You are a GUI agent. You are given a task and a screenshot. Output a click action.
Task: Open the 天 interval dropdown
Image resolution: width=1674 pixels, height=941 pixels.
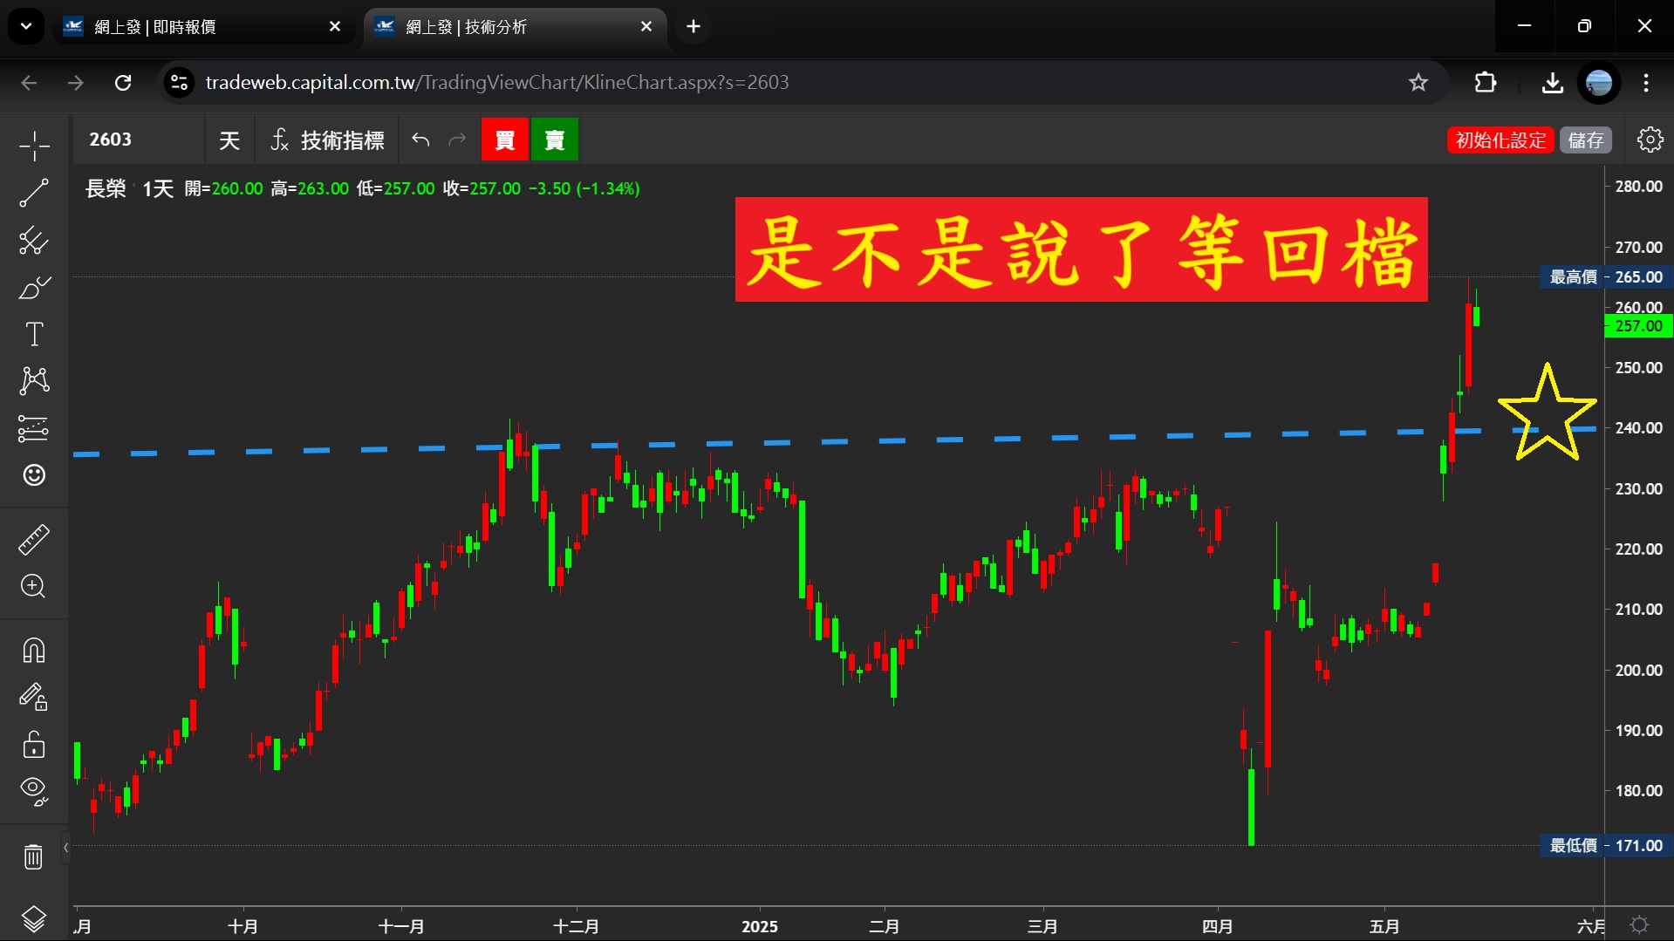[229, 140]
